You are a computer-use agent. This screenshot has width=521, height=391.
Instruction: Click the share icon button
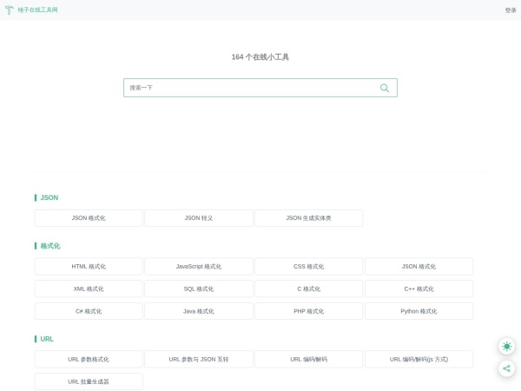point(506,368)
